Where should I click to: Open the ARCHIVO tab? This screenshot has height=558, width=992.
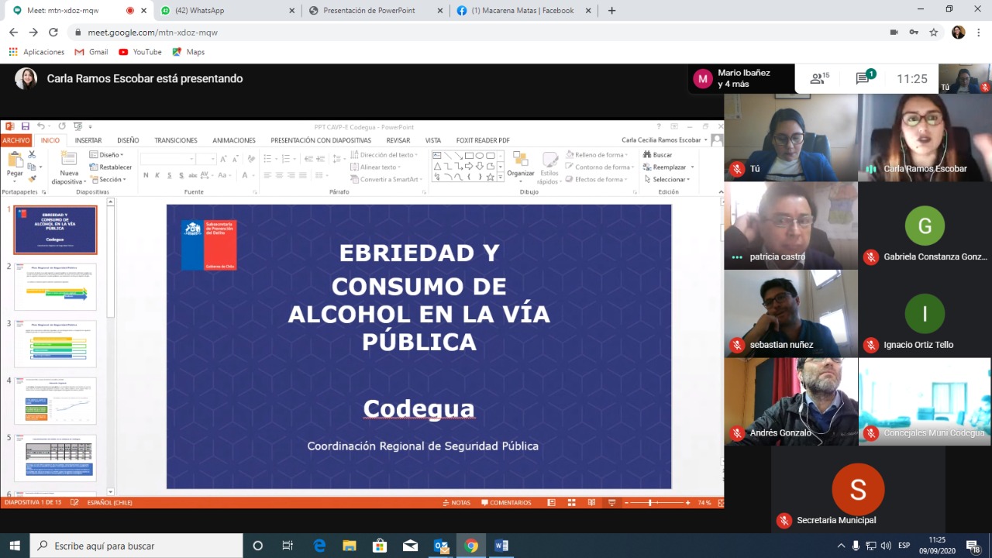(15, 140)
